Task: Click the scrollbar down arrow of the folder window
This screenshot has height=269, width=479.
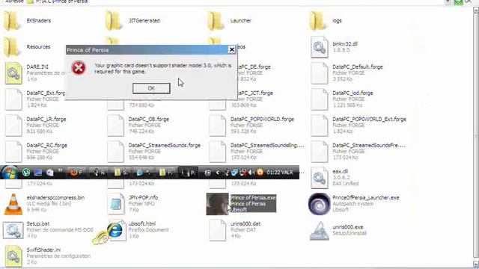Action: click(x=476, y=263)
